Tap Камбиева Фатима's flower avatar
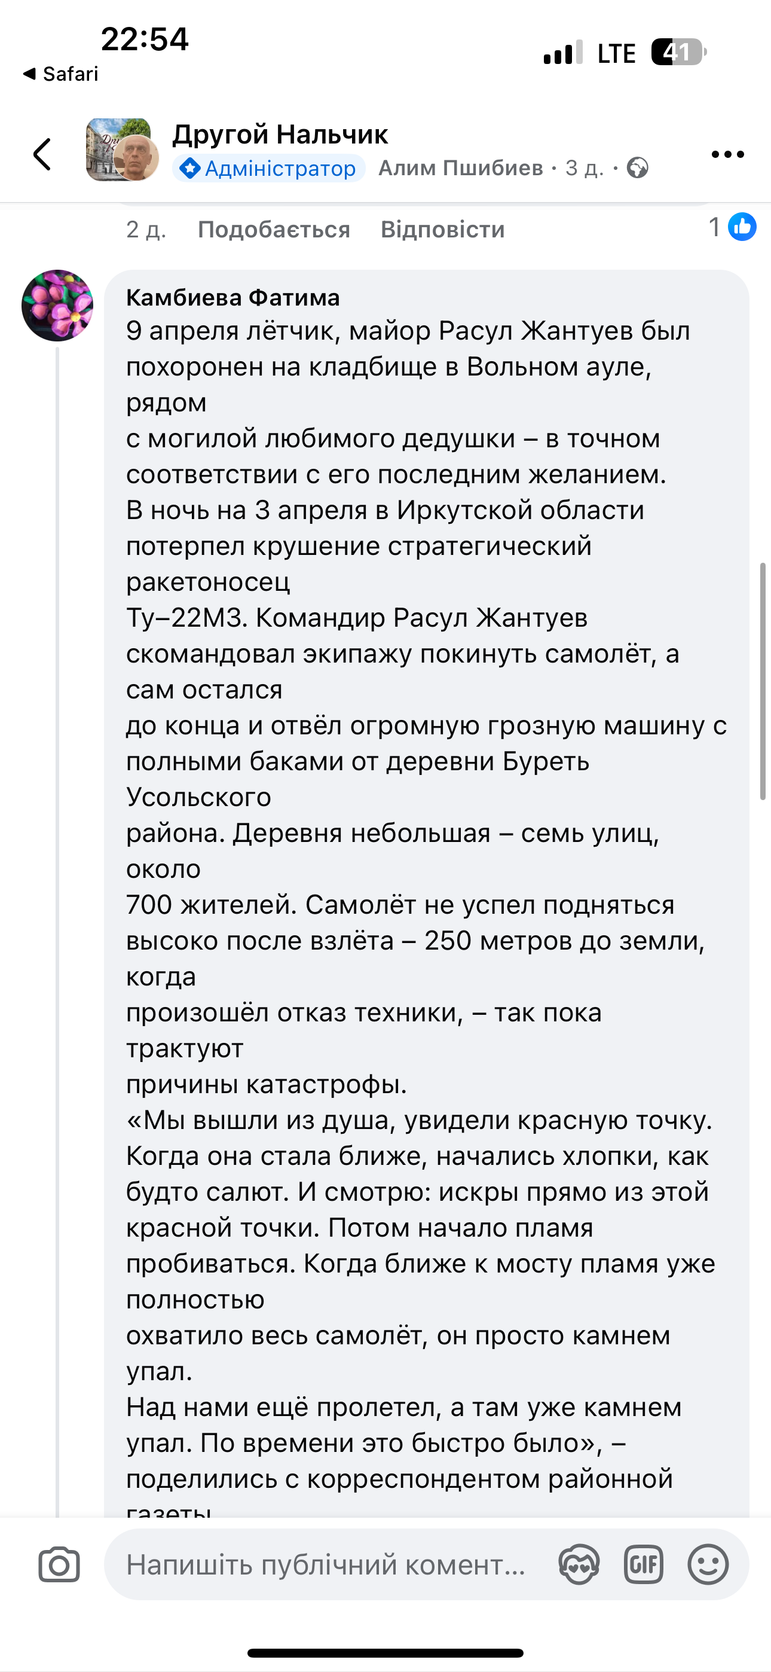 point(57,305)
